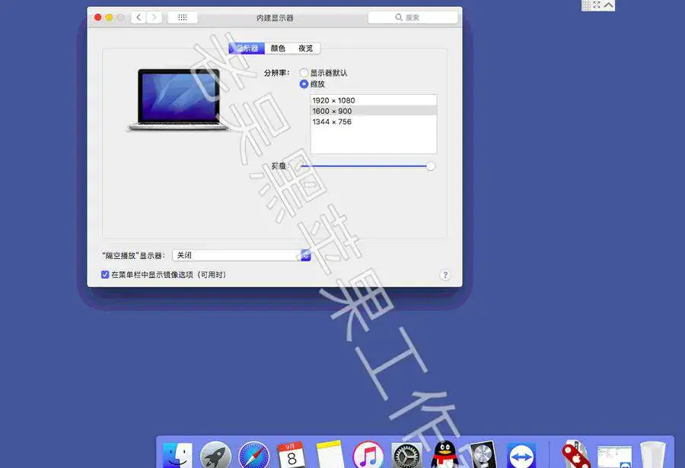
Task: Choose the 1600 × 900 resolution
Action: [x=374, y=111]
